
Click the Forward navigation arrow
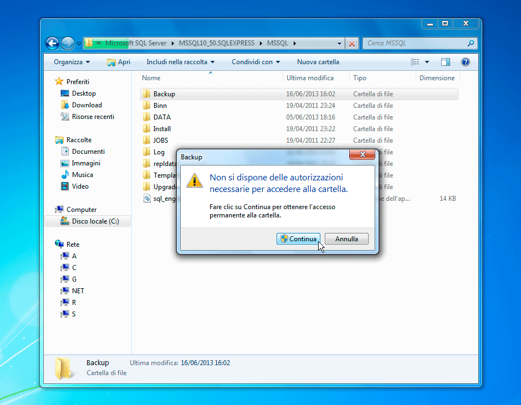[x=68, y=43]
